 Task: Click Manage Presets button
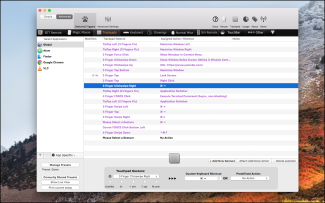point(60,165)
